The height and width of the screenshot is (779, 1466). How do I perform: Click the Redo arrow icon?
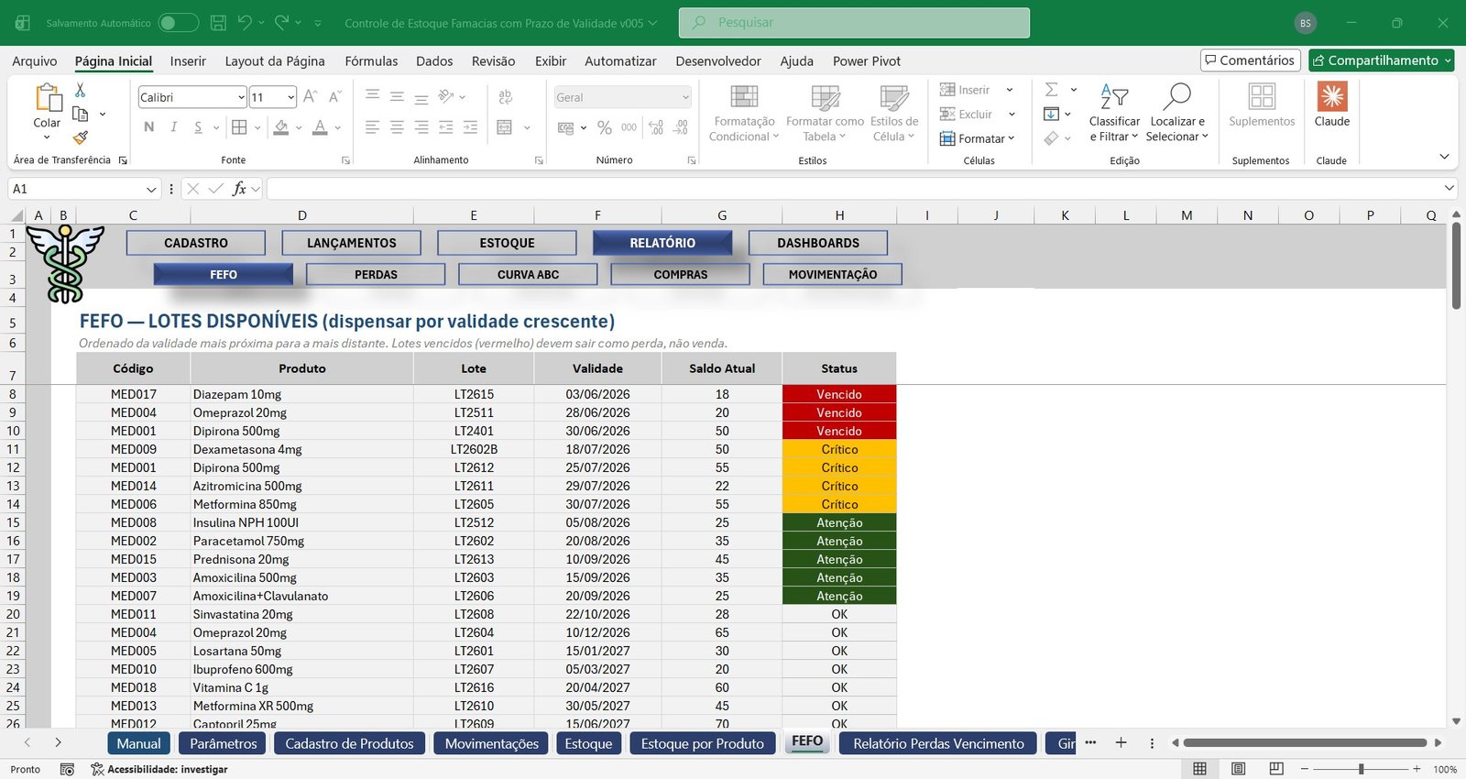[281, 23]
